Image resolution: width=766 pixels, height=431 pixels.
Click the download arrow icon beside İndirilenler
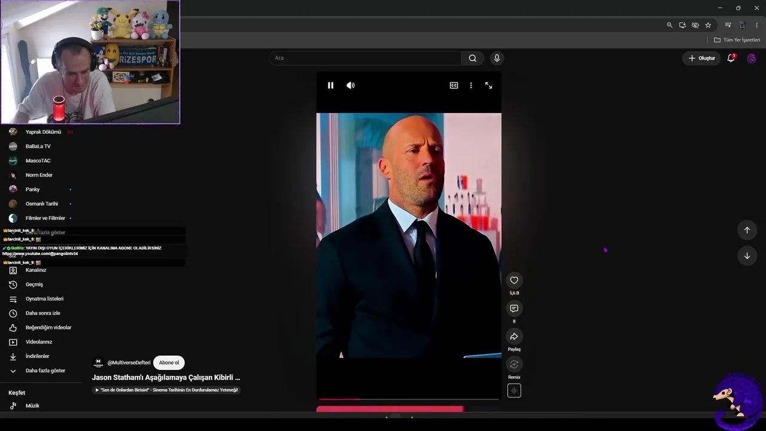[13, 356]
